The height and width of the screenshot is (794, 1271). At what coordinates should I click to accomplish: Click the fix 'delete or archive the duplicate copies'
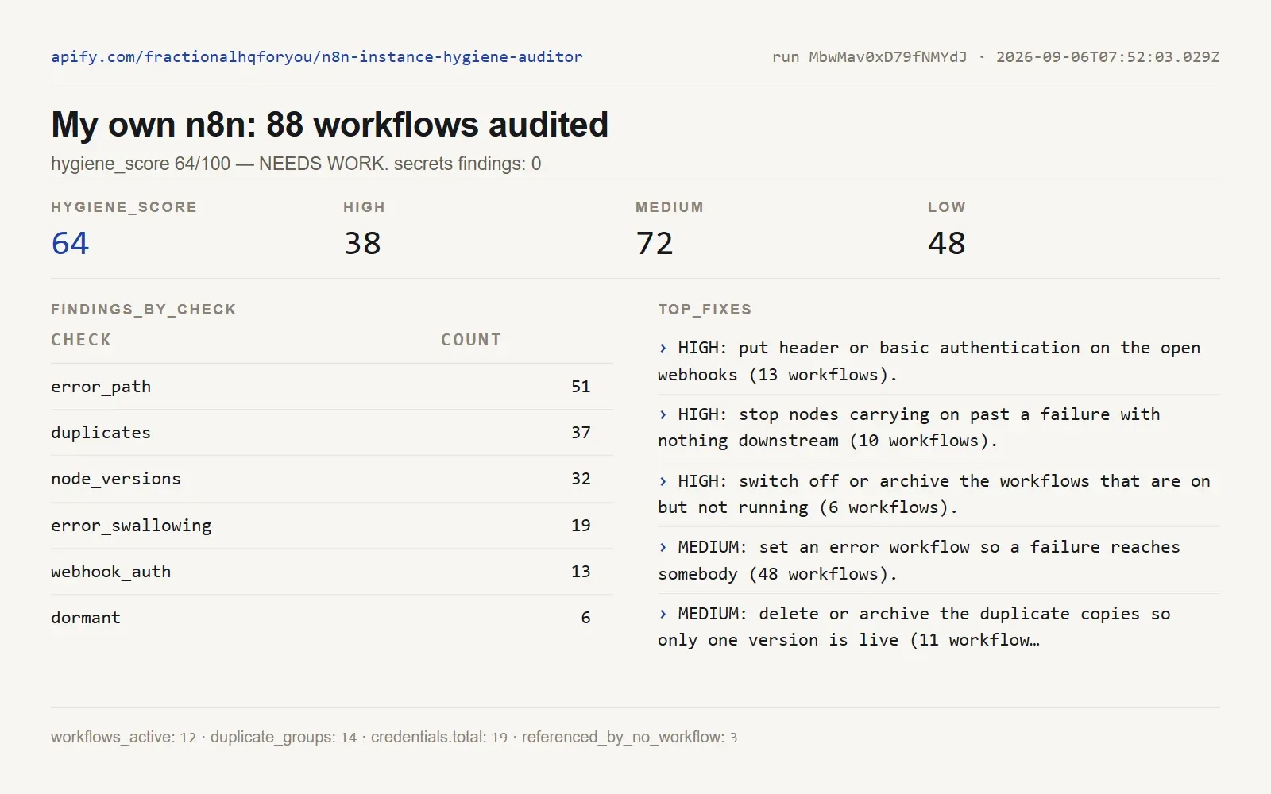914,626
